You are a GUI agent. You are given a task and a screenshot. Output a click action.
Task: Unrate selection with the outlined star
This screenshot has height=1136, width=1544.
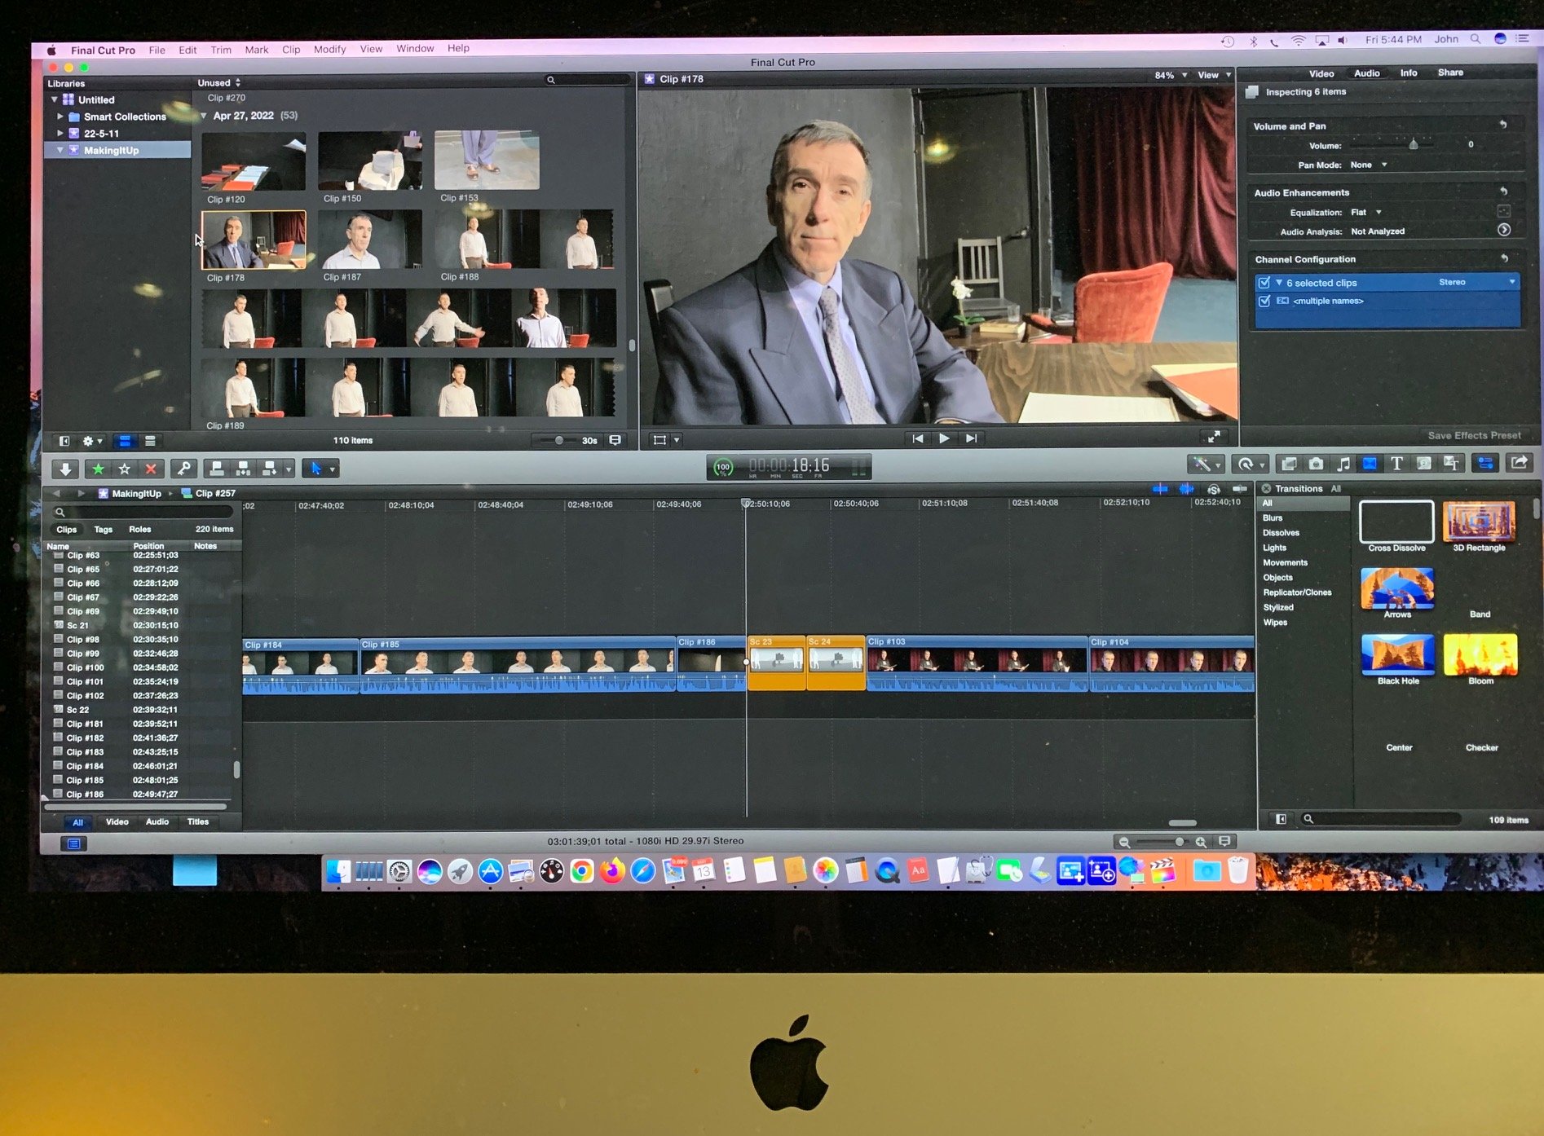coord(125,469)
